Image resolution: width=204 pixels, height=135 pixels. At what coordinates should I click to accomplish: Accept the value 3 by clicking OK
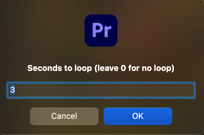point(138,116)
